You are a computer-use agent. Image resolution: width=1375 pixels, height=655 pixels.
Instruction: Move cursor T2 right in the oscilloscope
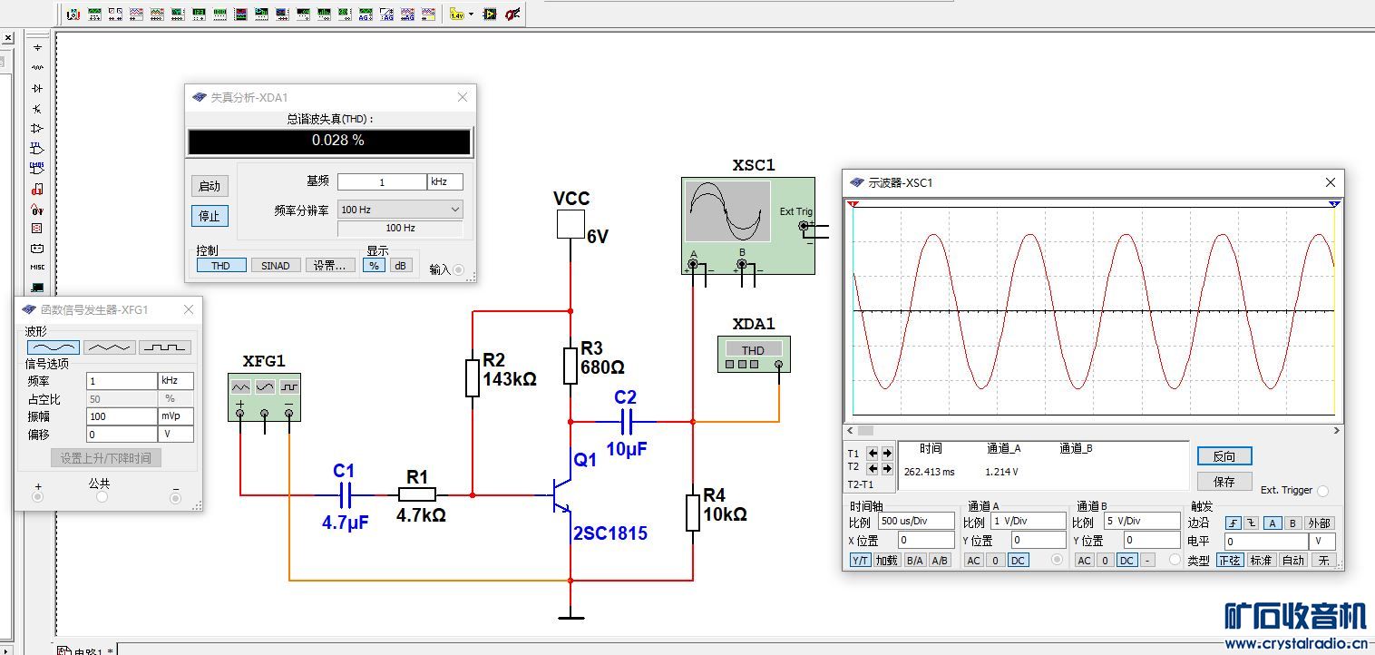click(x=887, y=468)
